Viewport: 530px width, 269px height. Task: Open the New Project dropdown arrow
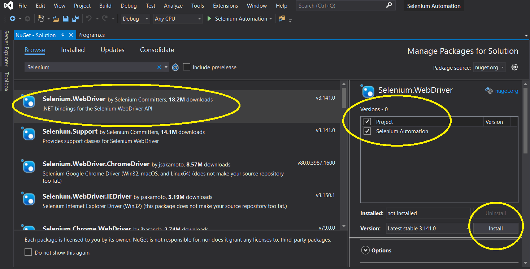click(x=48, y=19)
